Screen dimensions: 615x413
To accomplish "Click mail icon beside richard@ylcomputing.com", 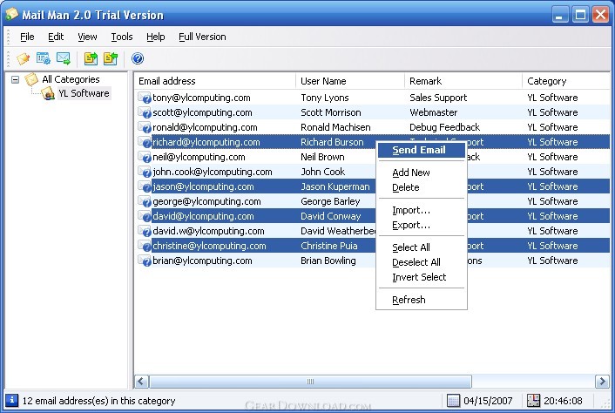I will [x=145, y=142].
